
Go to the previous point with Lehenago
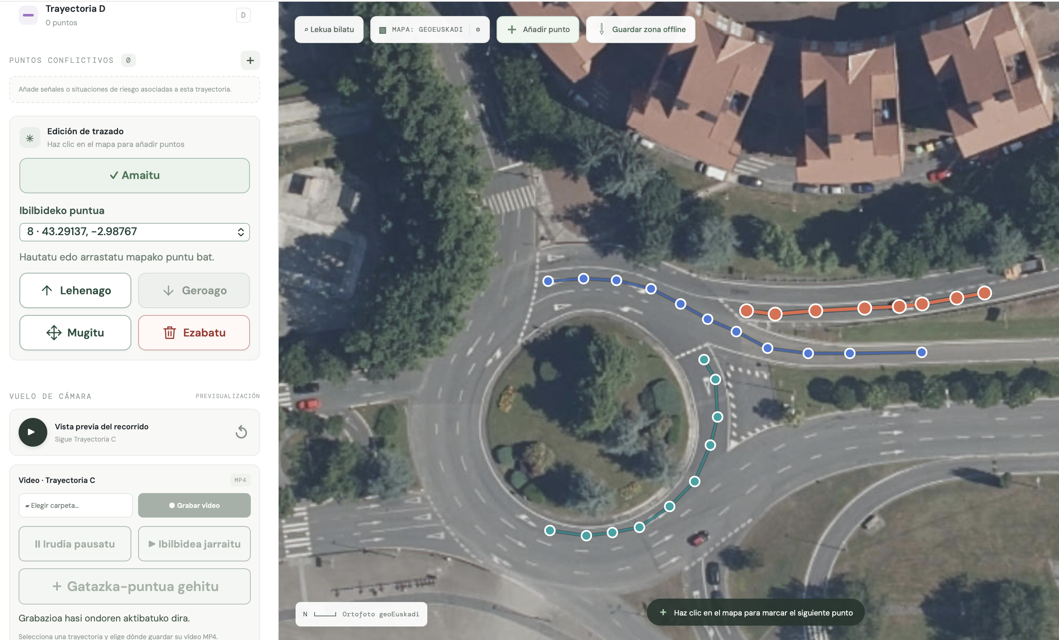[x=75, y=290]
